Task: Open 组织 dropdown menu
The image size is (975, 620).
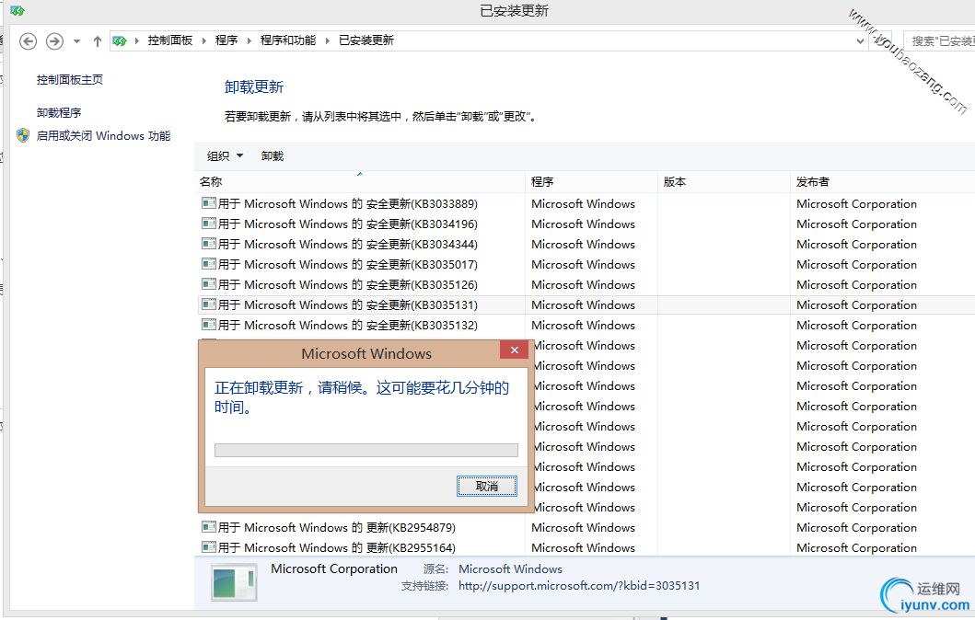Action: [x=225, y=156]
